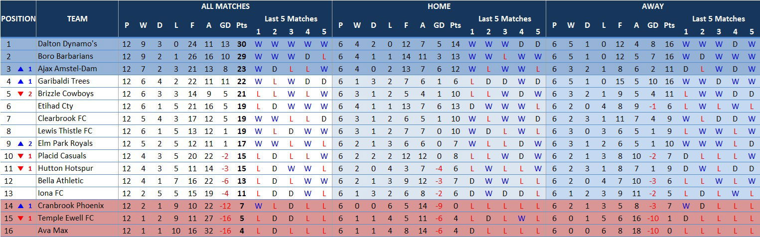The image size is (760, 237).
Task: Click the POSITION column header
Action: pos(18,19)
